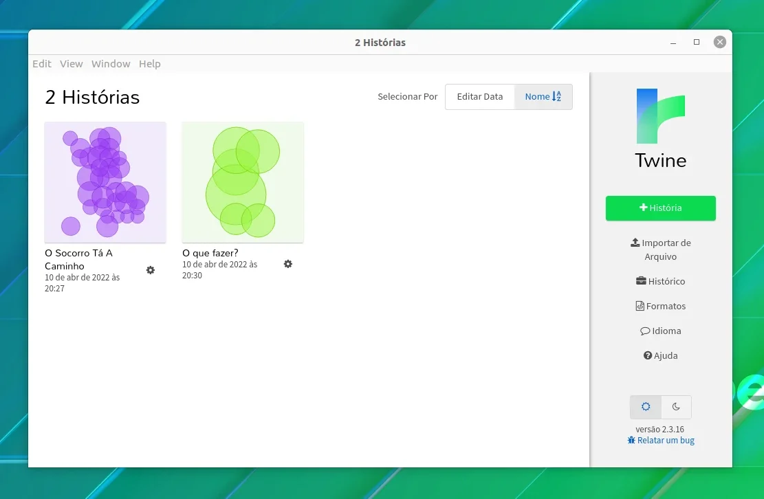Open the Edit menu
The width and height of the screenshot is (764, 499).
[x=42, y=64]
